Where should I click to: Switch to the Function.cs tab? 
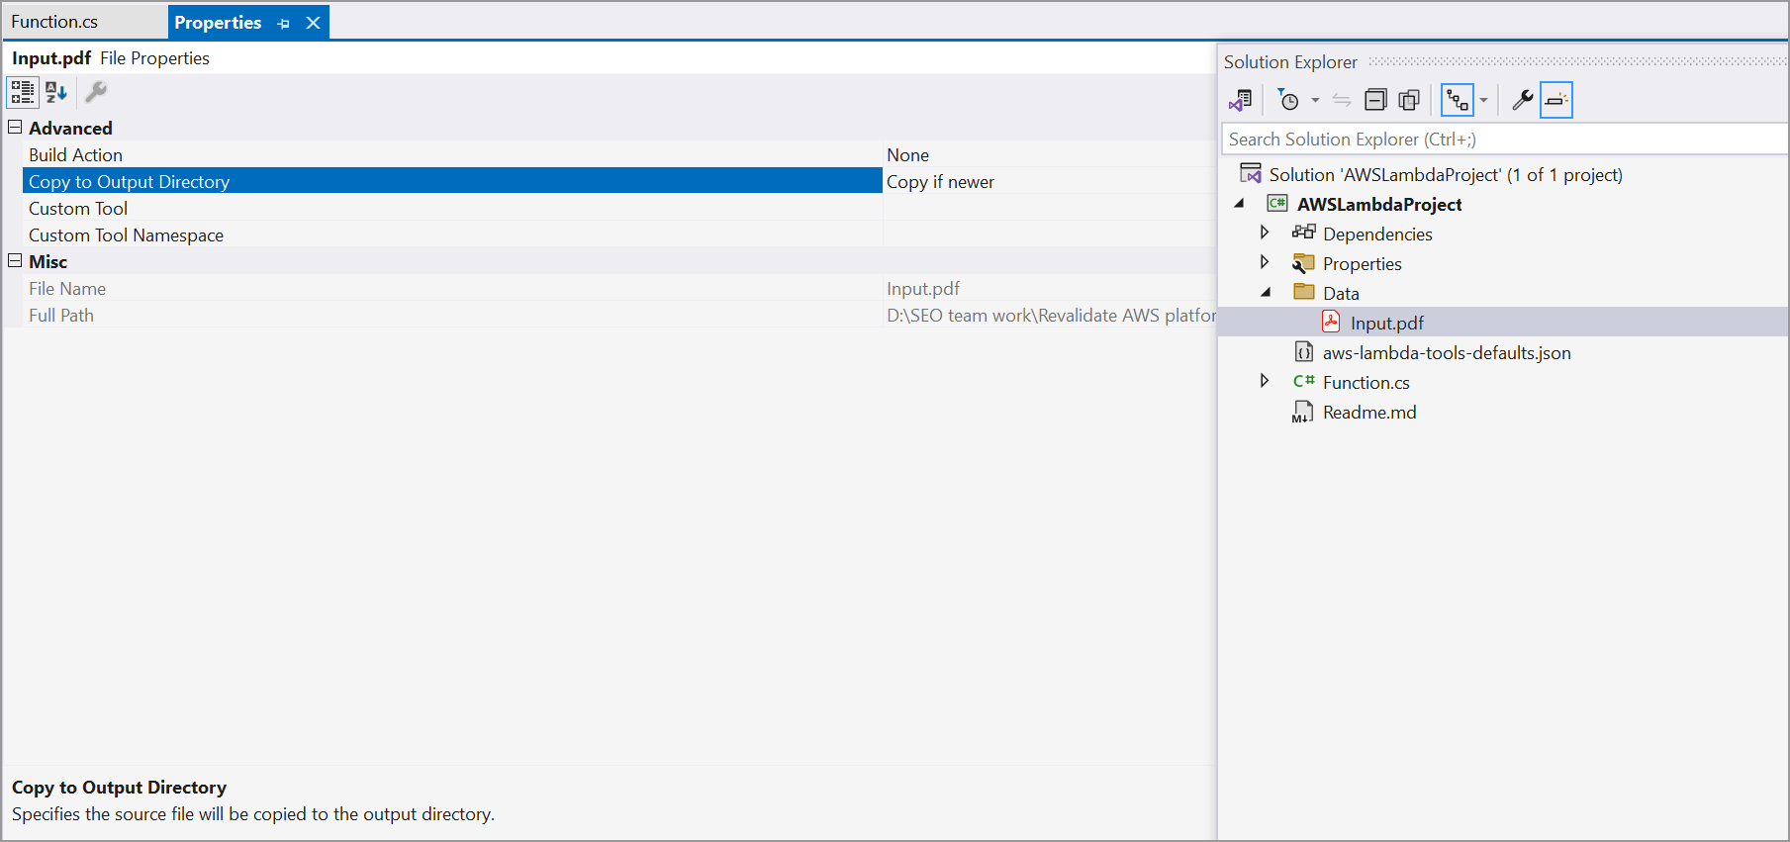click(x=54, y=22)
